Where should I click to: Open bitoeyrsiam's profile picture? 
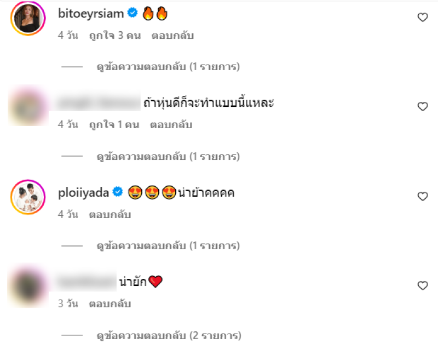pyautogui.click(x=28, y=19)
